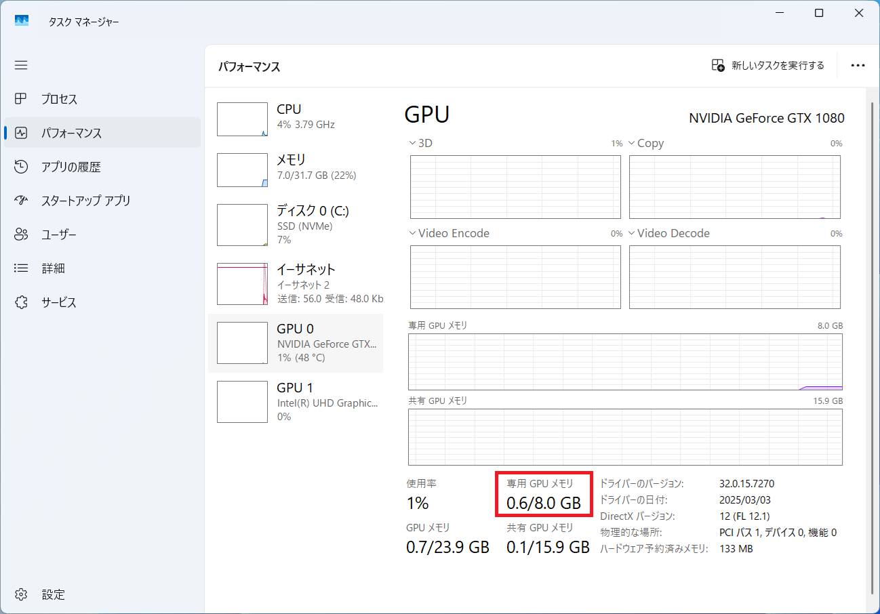Click 新しいタスクを実行する button
880x614 pixels.
coord(767,66)
